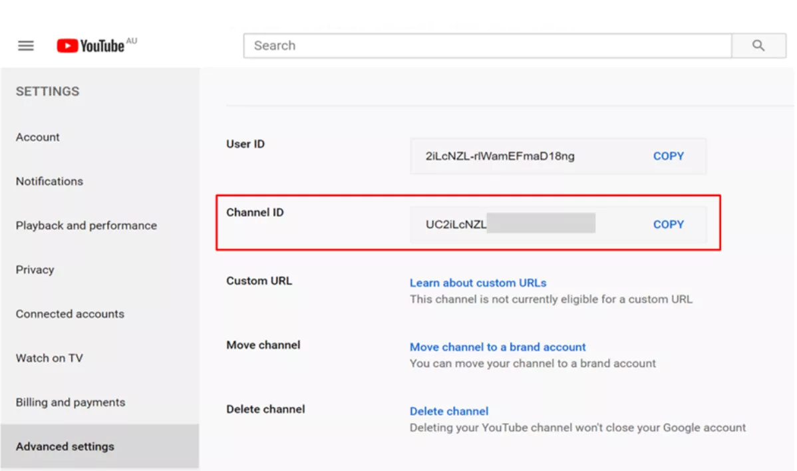Screen dimensions: 797x471
Task: Select the User ID text field
Action: coord(558,156)
